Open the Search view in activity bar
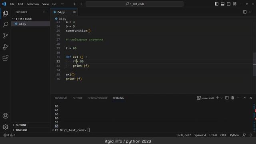The width and height of the screenshot is (256, 144). coord(5,24)
